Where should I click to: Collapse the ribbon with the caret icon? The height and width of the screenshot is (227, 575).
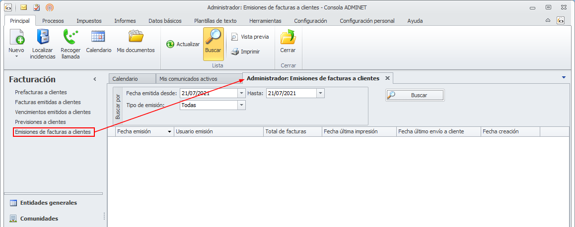(x=548, y=21)
